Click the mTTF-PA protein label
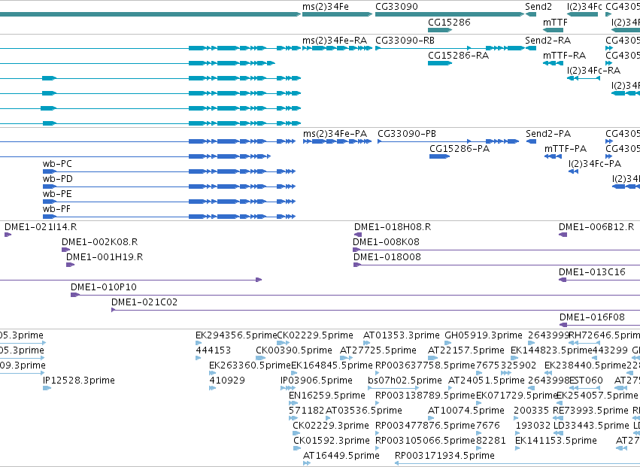640x467 pixels. (x=566, y=149)
